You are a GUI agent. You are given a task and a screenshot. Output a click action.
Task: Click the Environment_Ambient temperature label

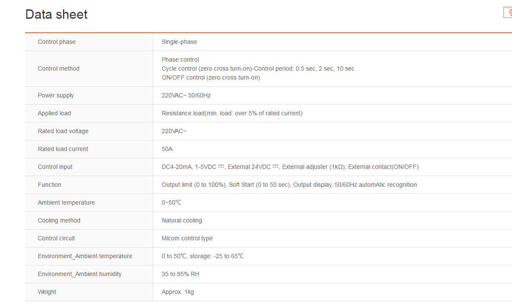85,256
